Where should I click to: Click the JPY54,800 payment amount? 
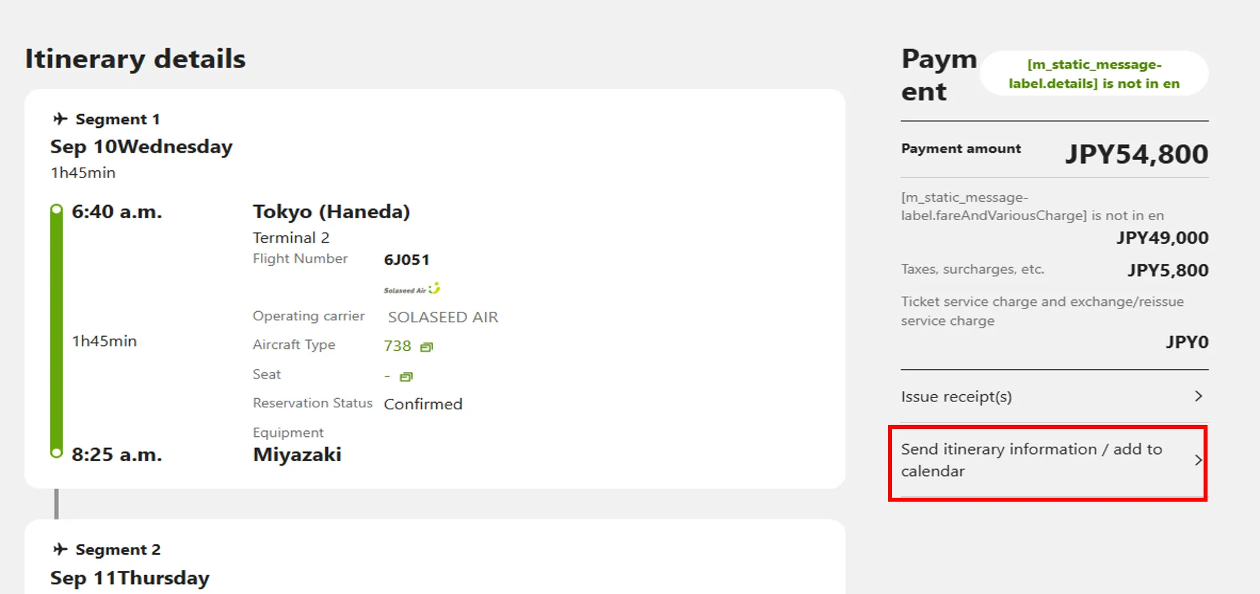click(x=1136, y=155)
